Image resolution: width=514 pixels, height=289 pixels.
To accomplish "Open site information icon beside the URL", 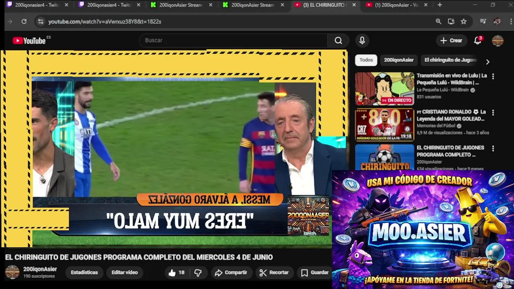I will [40, 22].
